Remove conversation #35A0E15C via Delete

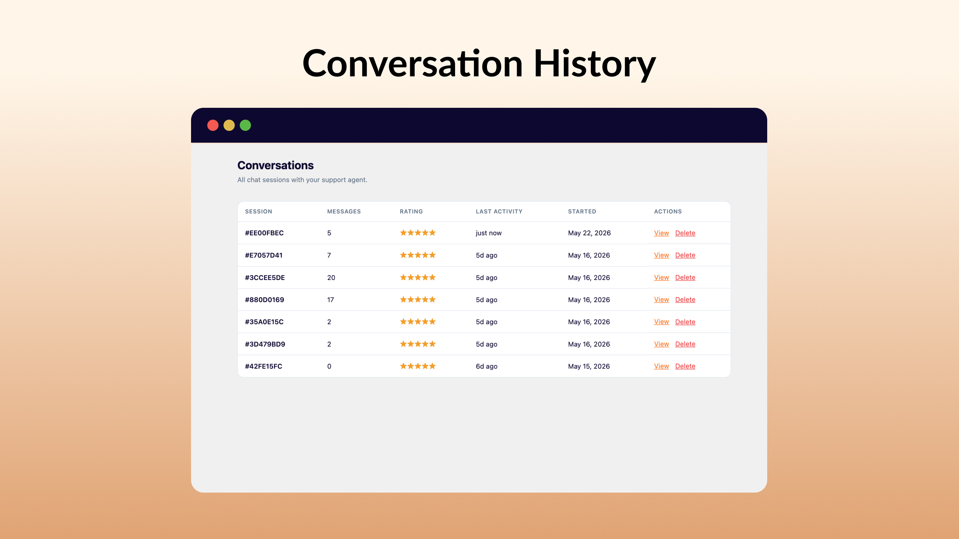click(x=685, y=322)
